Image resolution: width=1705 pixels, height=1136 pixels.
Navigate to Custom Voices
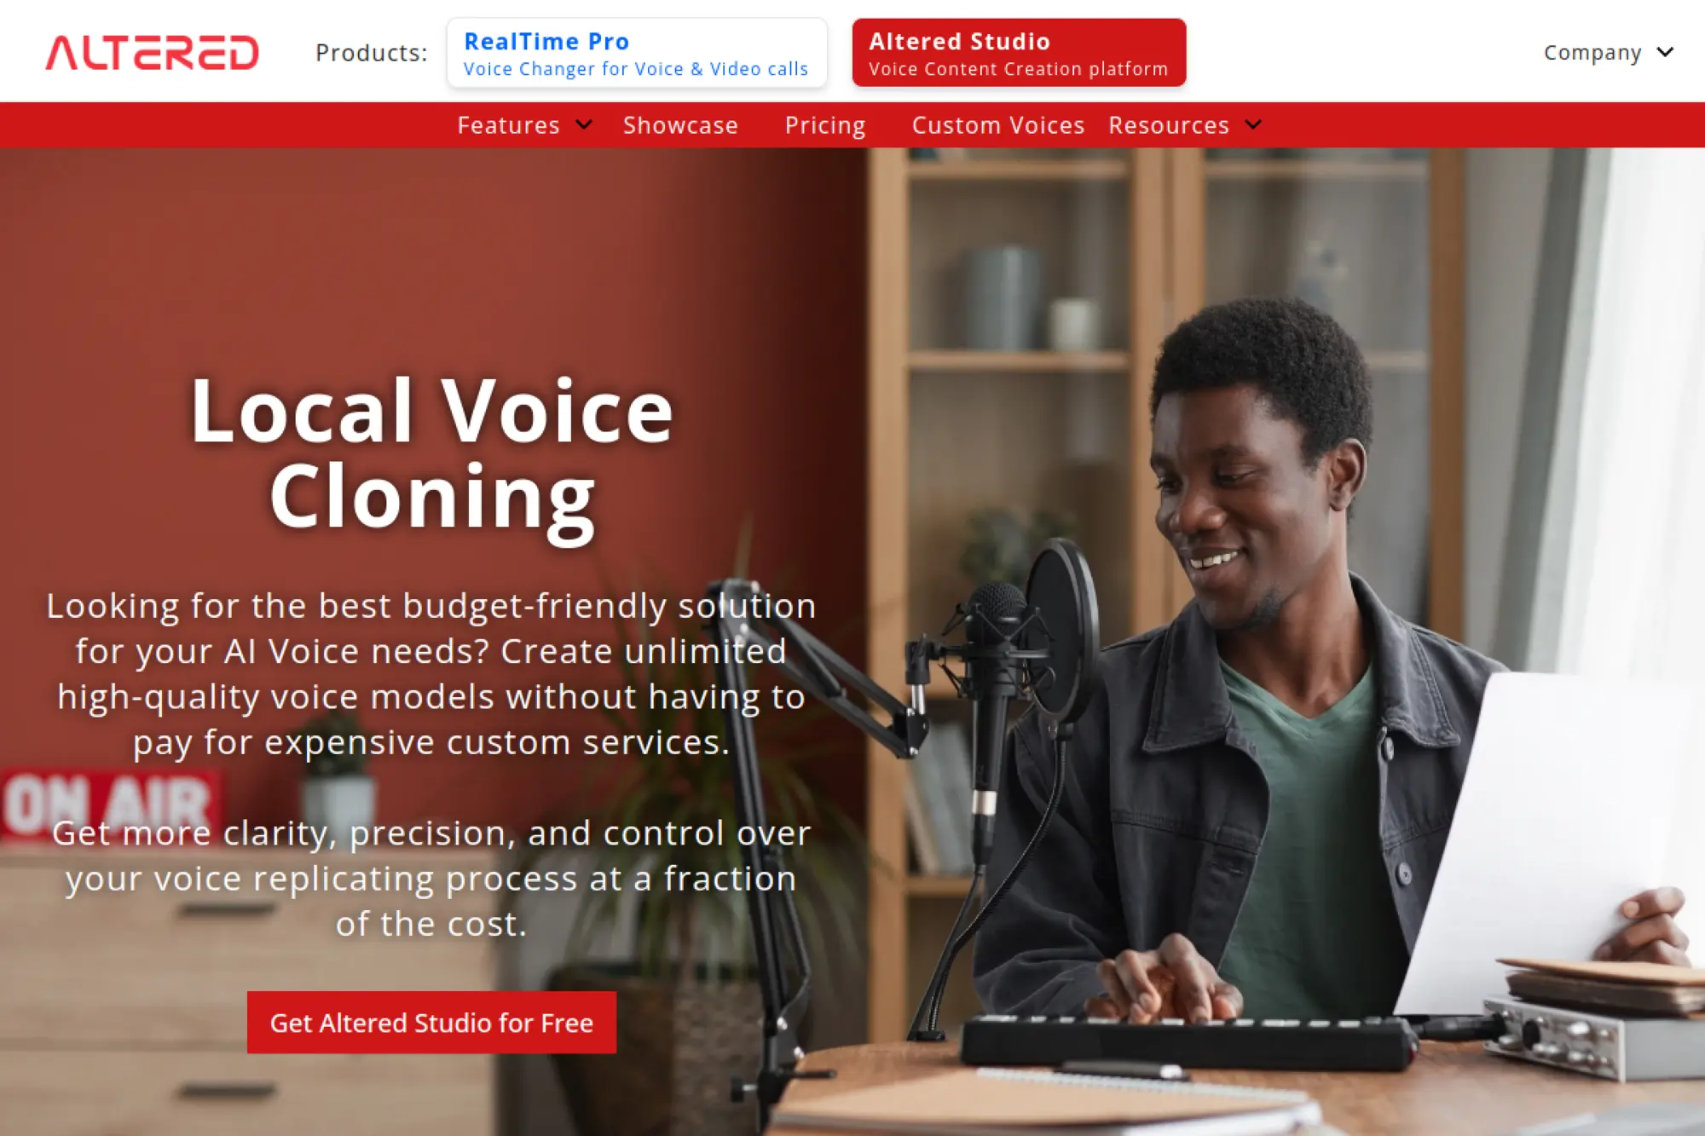pos(997,125)
